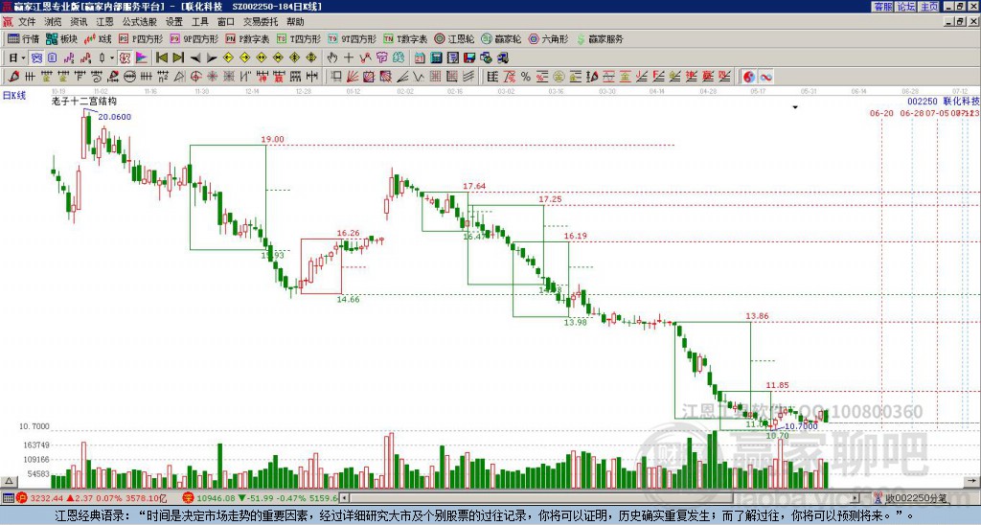Click the 06-20 date marker label

coord(881,113)
